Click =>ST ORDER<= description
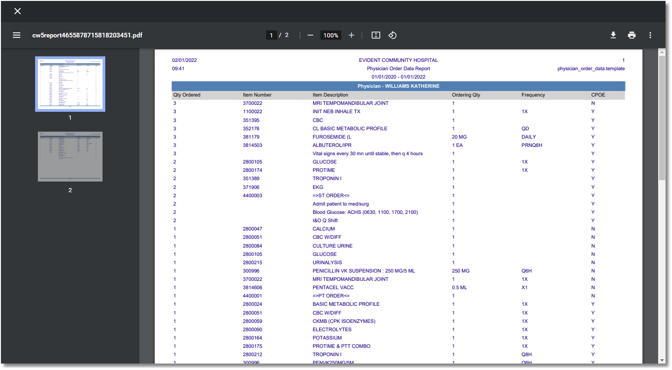 click(331, 195)
